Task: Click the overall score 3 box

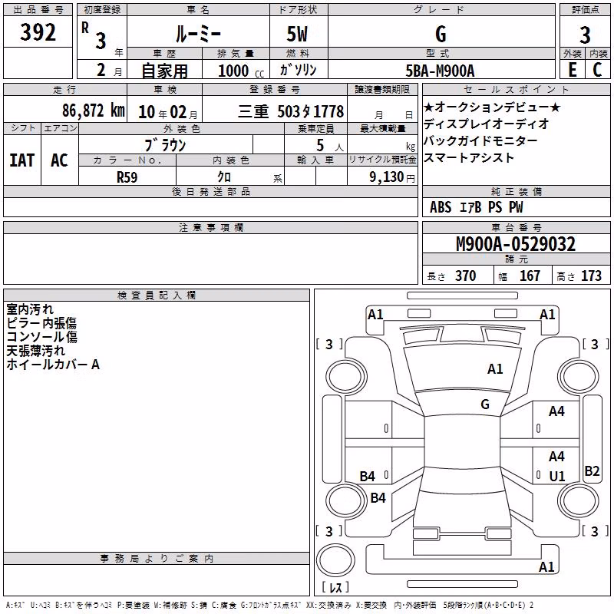Action: (585, 35)
